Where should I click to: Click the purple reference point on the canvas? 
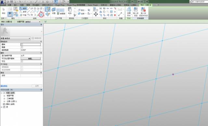click(x=173, y=74)
